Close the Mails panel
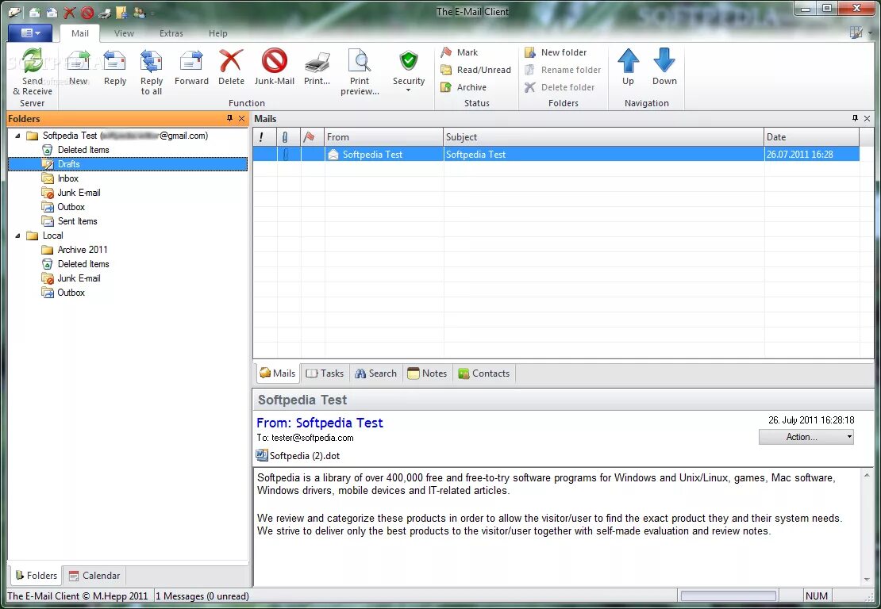This screenshot has height=609, width=881. (867, 118)
